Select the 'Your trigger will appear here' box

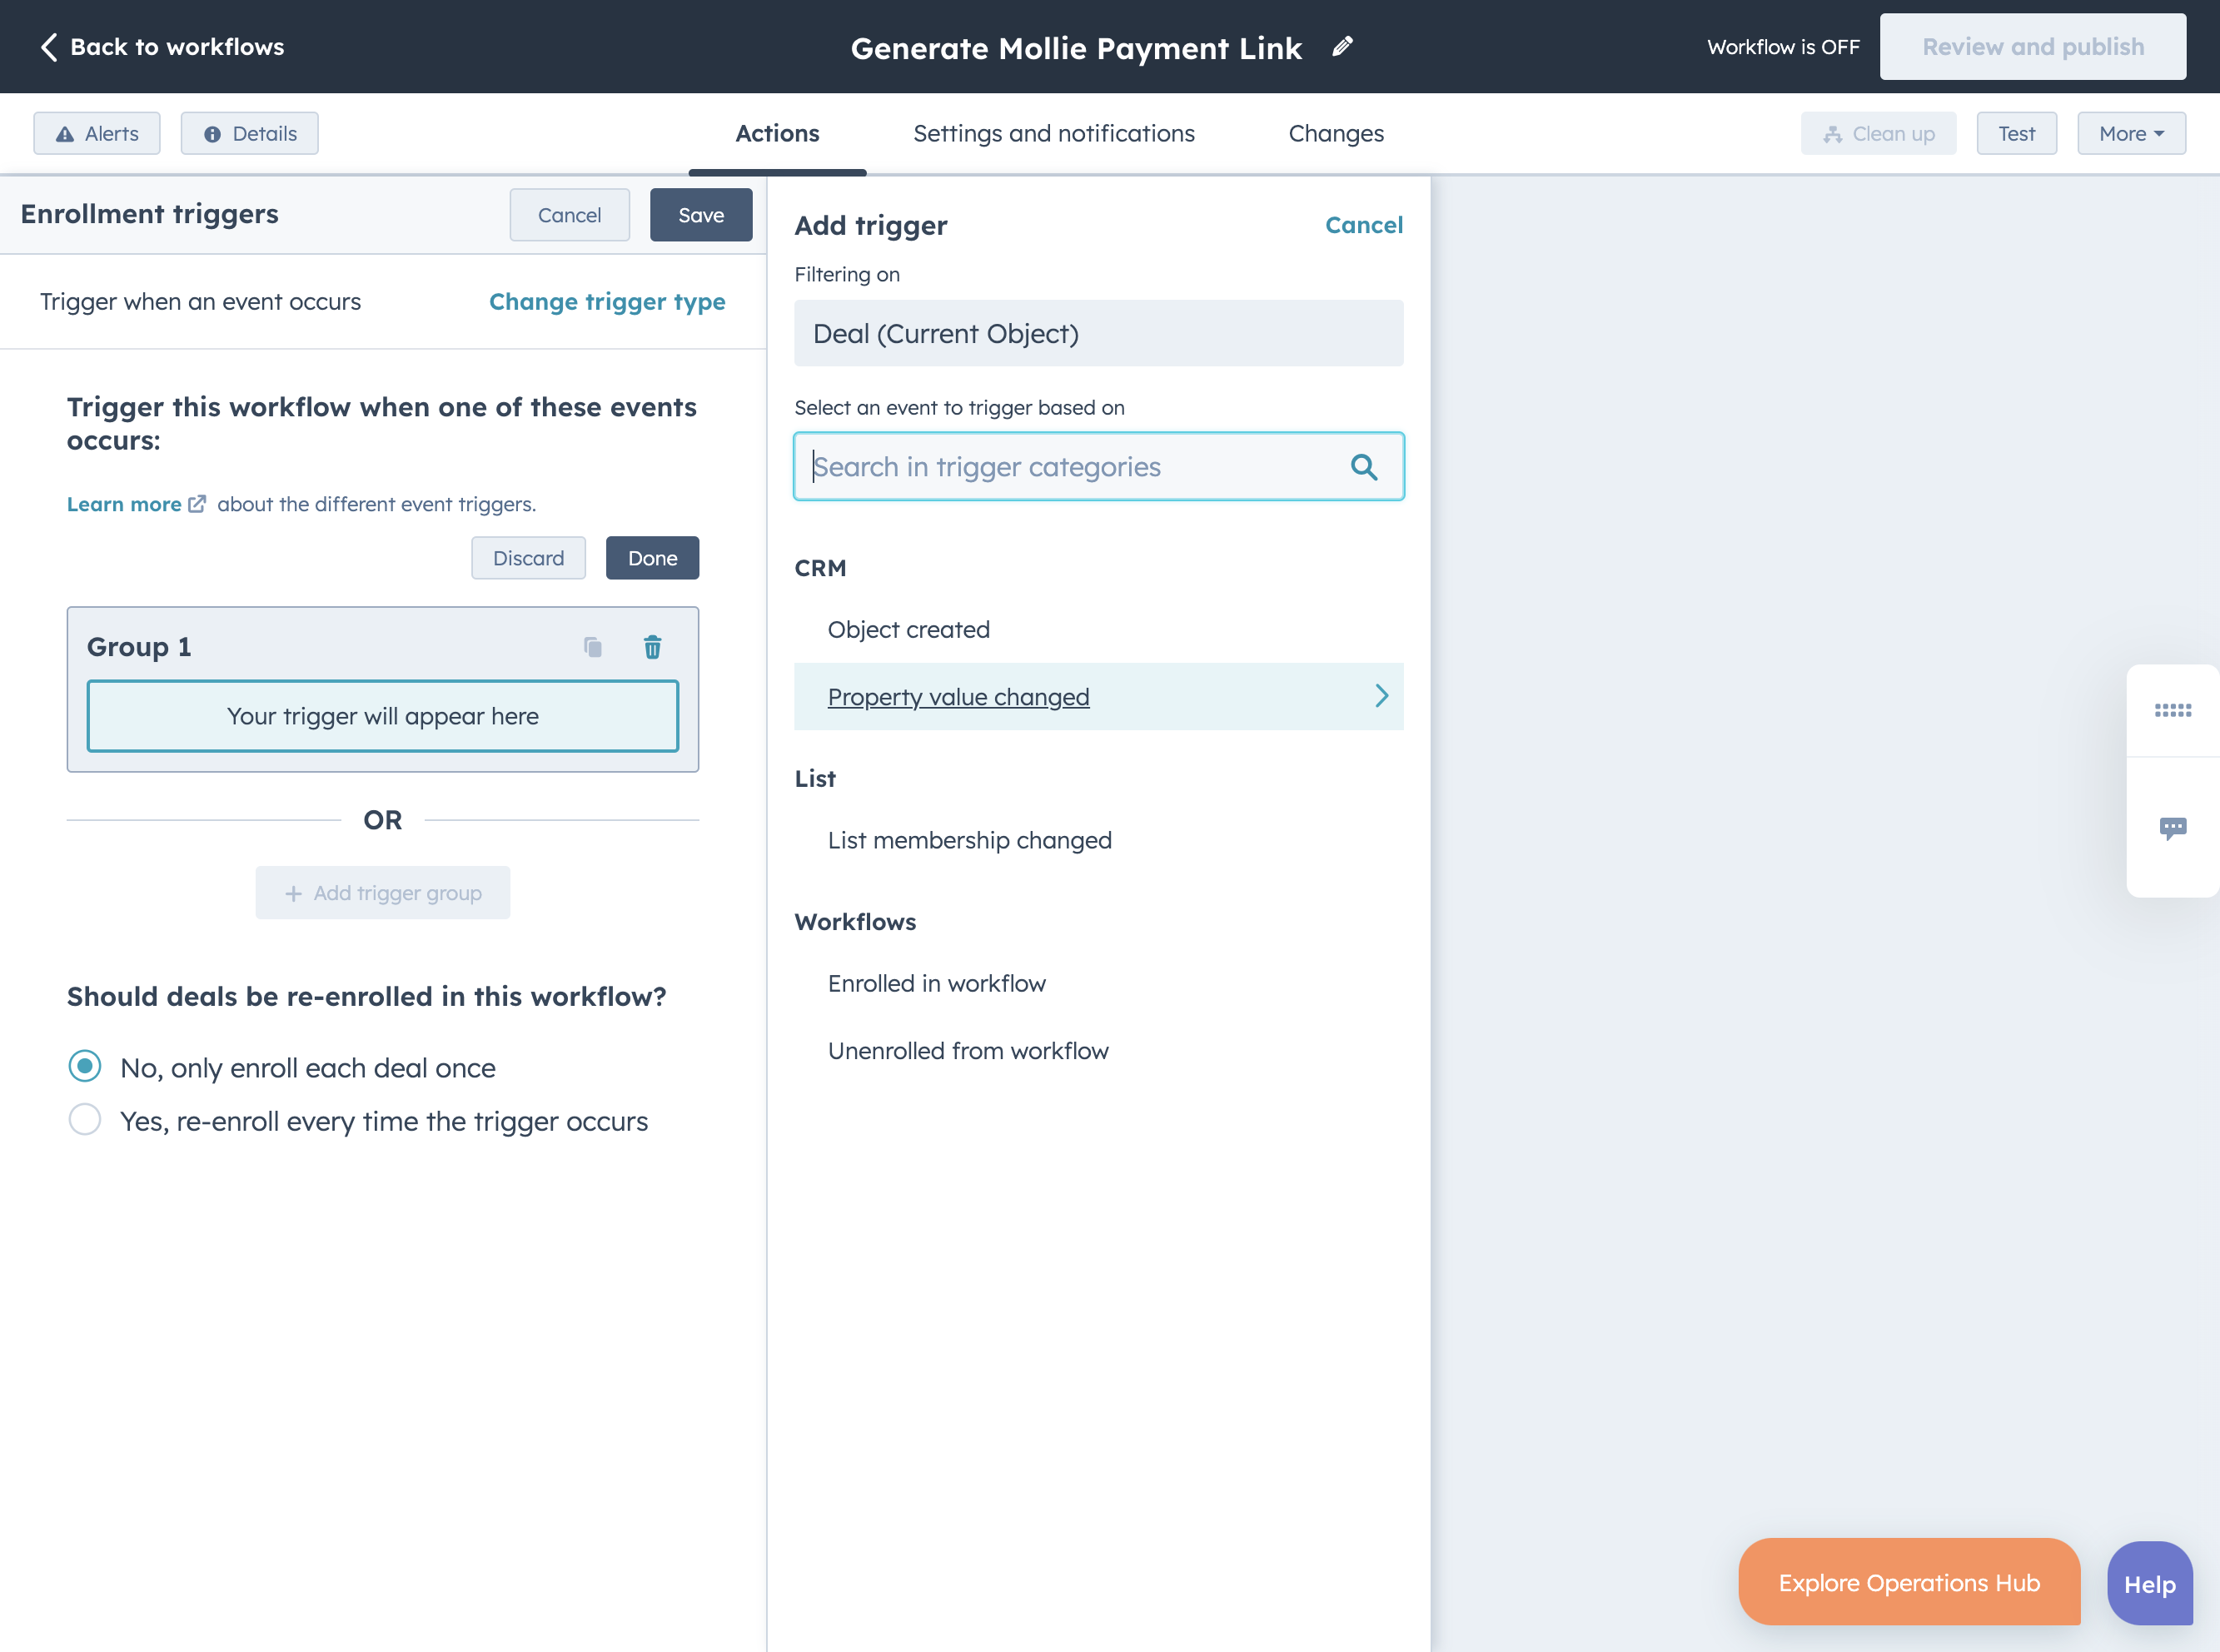(x=383, y=716)
